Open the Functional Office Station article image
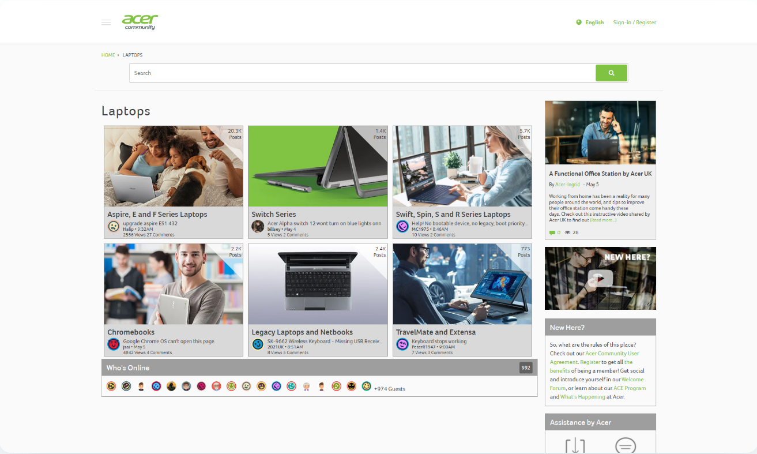The image size is (757, 454). coord(600,133)
